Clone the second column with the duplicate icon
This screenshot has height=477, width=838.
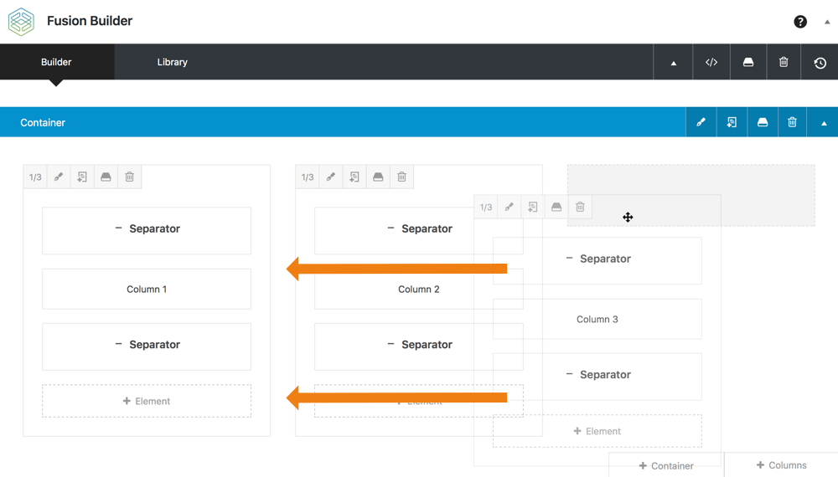tap(354, 177)
